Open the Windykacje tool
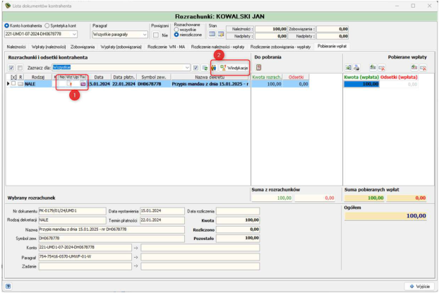 click(x=234, y=68)
